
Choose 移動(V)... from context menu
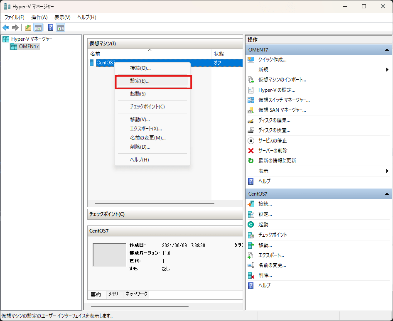pos(152,120)
